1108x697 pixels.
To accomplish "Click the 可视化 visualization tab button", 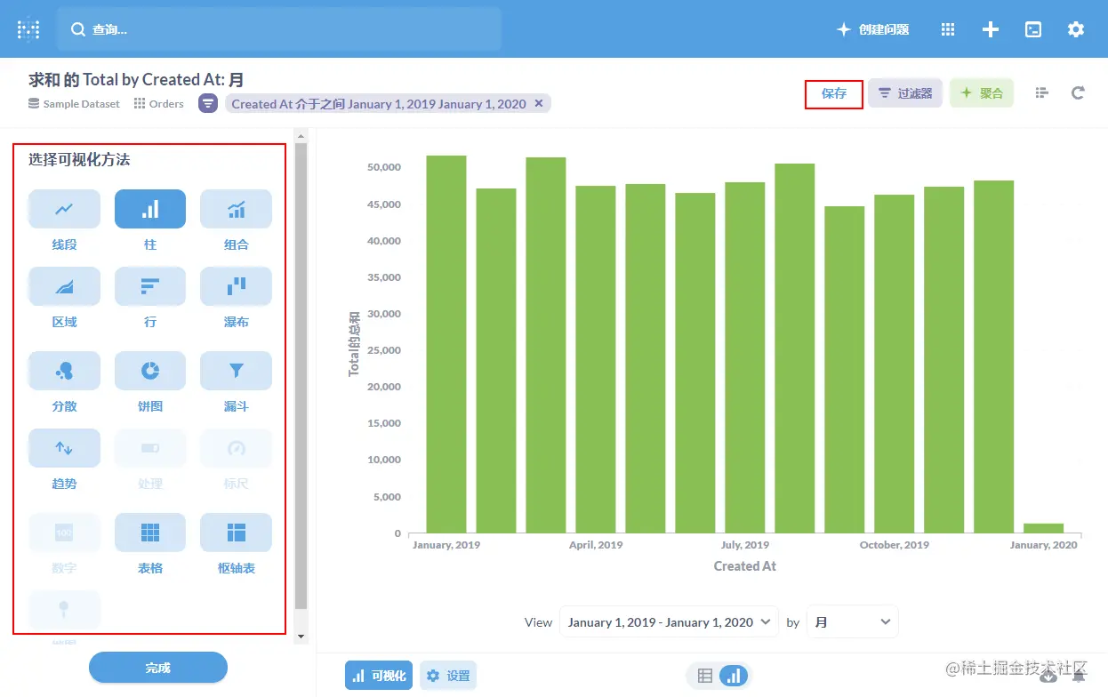I will click(379, 676).
